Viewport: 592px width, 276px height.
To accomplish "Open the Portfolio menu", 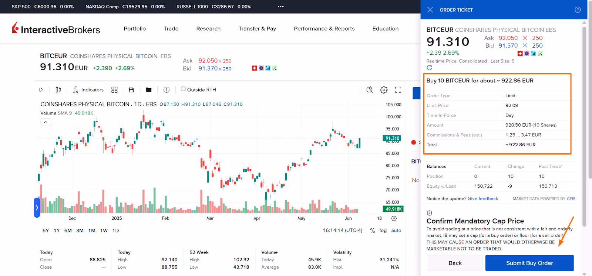I will (x=135, y=28).
